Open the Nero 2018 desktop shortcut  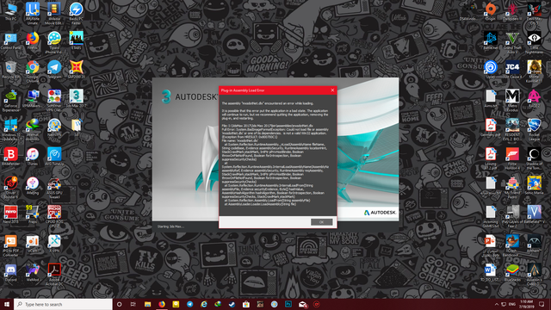click(10, 214)
